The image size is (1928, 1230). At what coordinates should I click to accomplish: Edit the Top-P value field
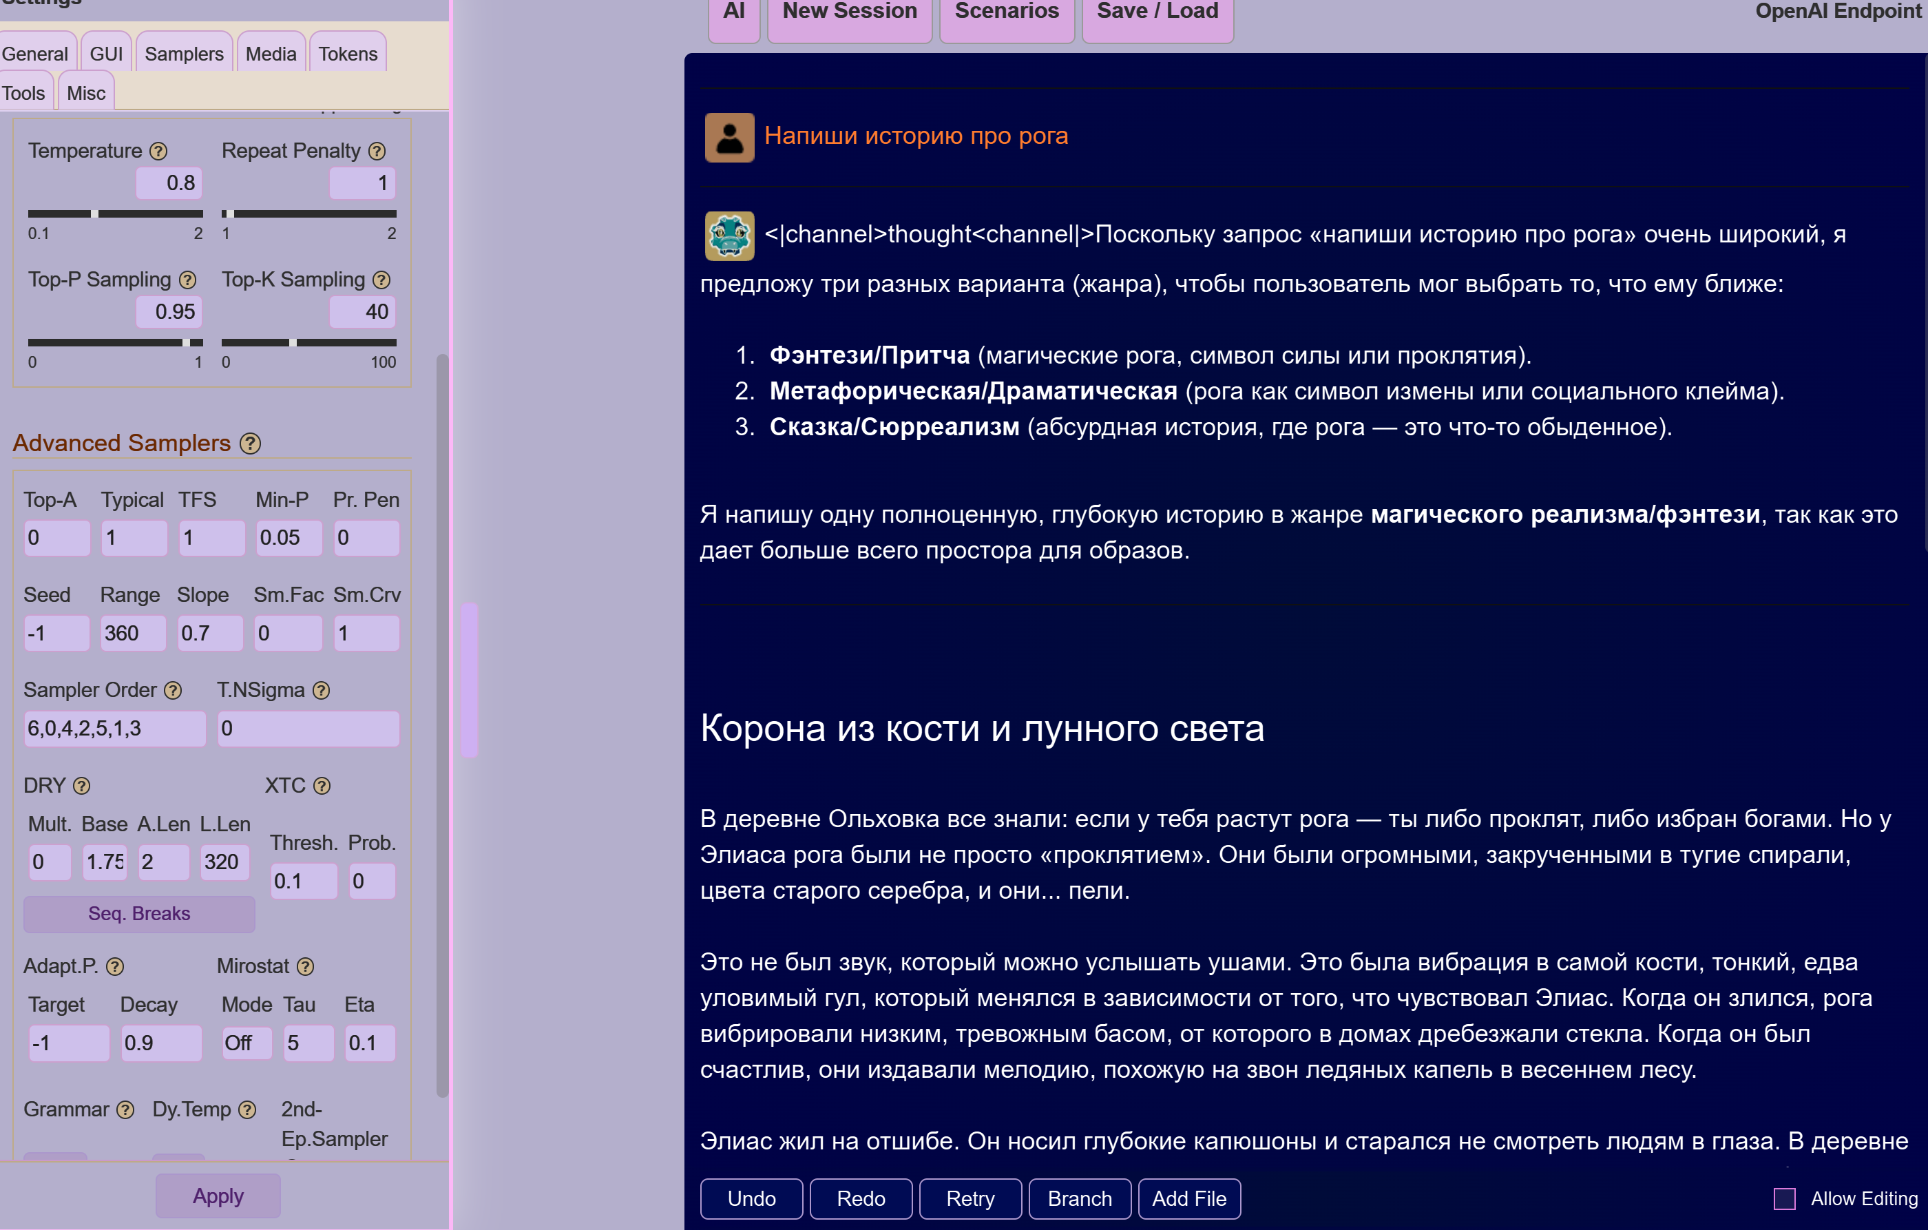[169, 311]
